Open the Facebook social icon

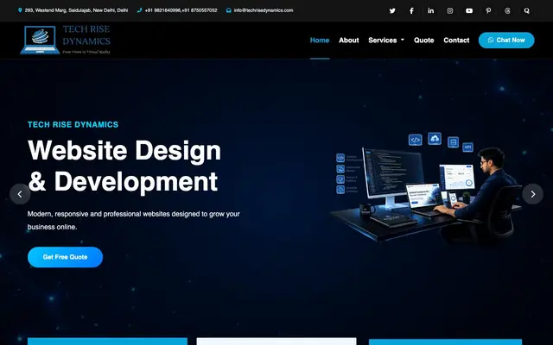tap(411, 10)
